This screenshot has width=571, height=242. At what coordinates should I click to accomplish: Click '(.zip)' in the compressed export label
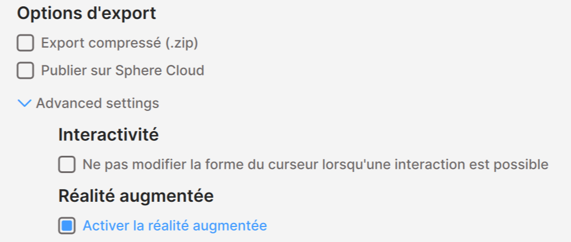(187, 43)
